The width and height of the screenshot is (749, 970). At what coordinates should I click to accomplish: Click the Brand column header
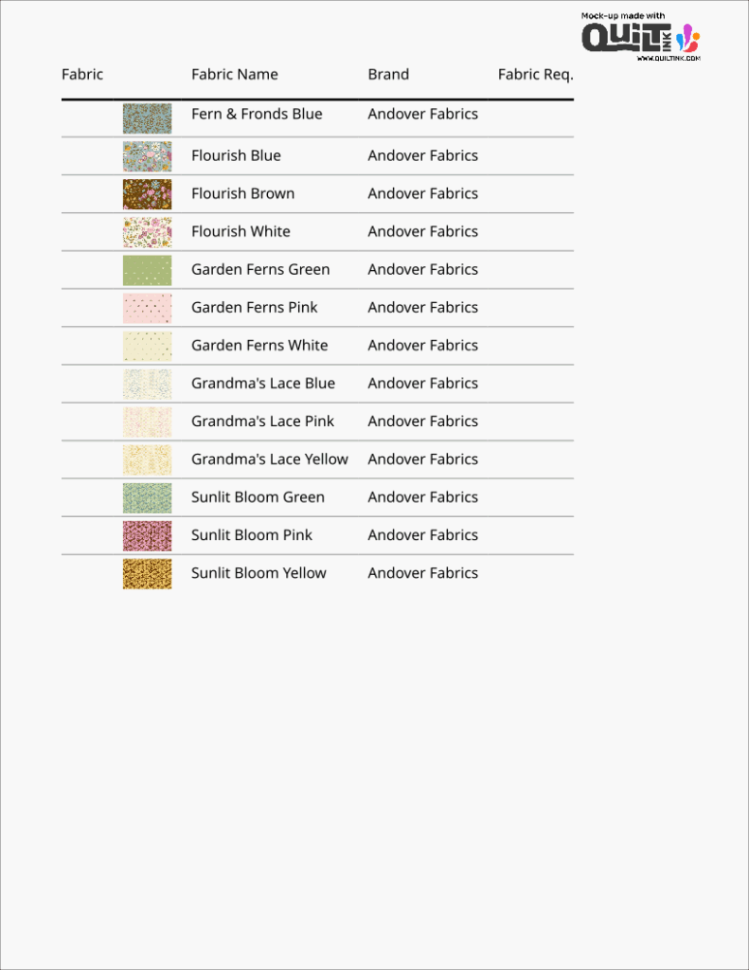[x=388, y=74]
